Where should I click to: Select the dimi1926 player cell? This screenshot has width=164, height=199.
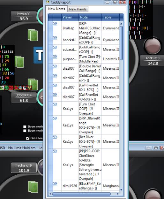pos(70,186)
